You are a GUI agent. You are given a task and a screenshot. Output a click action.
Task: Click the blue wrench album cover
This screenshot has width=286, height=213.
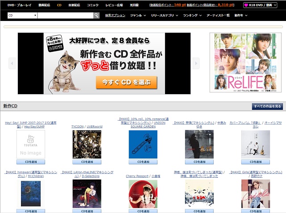pyautogui.click(x=143, y=144)
